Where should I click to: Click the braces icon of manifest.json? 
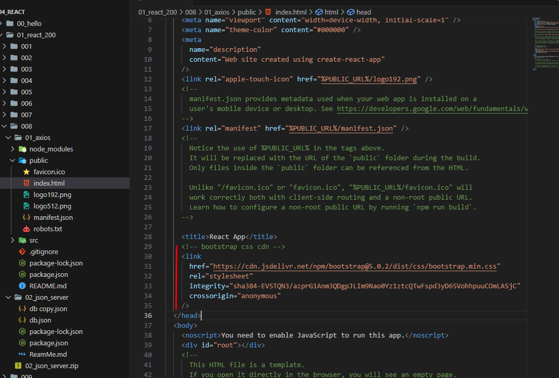point(26,218)
